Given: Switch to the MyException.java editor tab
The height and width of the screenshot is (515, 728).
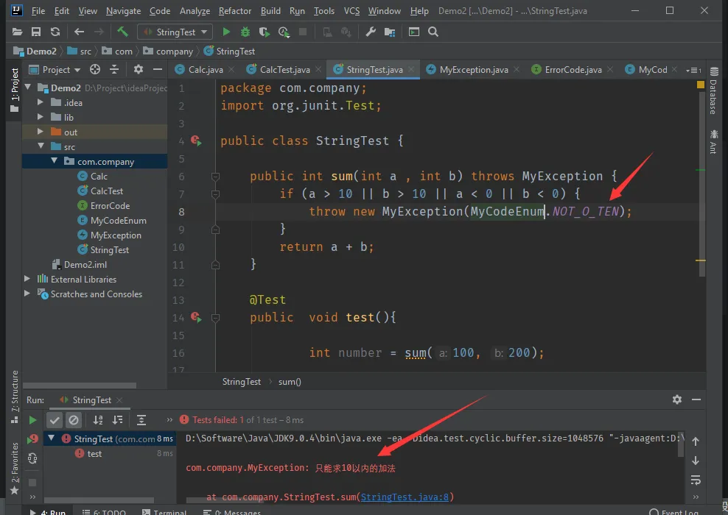Looking at the screenshot, I should (473, 70).
